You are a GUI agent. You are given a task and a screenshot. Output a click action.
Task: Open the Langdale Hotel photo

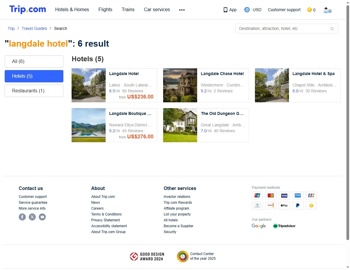click(x=89, y=85)
